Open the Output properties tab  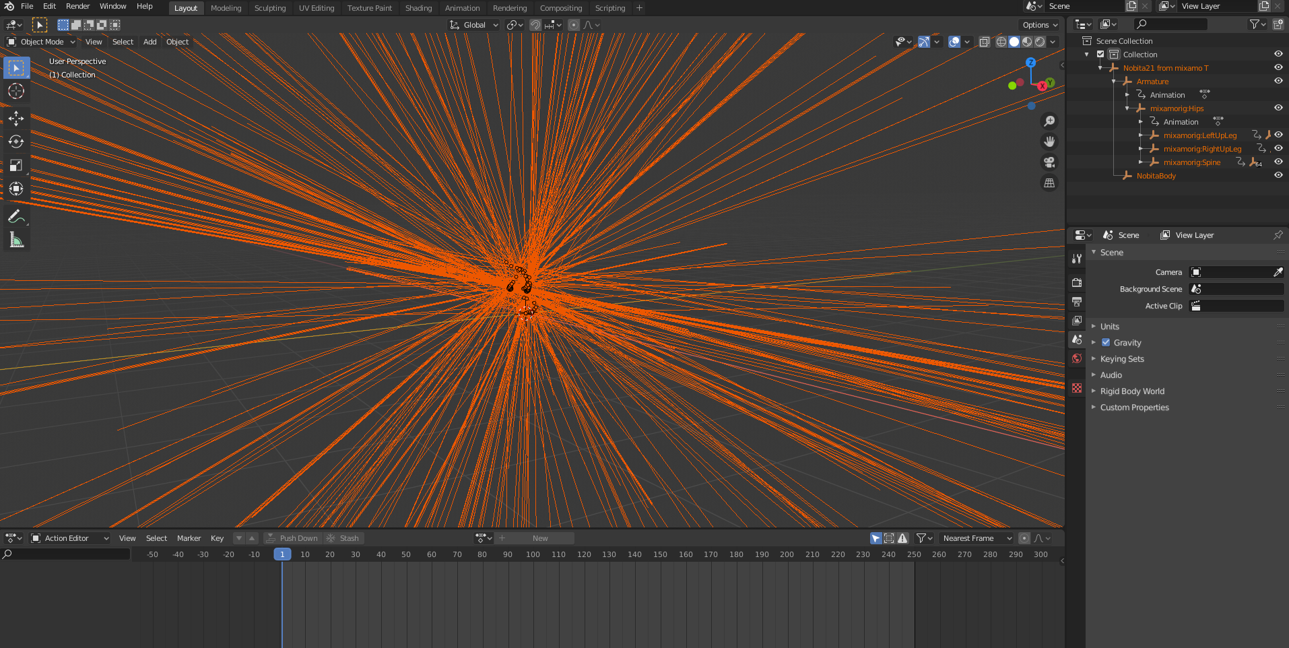tap(1077, 302)
